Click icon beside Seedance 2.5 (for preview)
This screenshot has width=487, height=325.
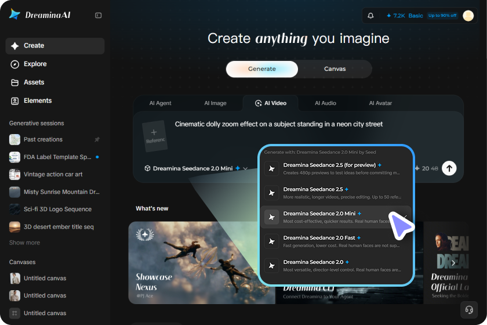pos(272,168)
